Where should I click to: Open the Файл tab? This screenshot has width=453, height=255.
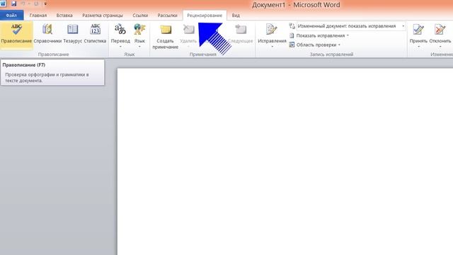(x=11, y=16)
